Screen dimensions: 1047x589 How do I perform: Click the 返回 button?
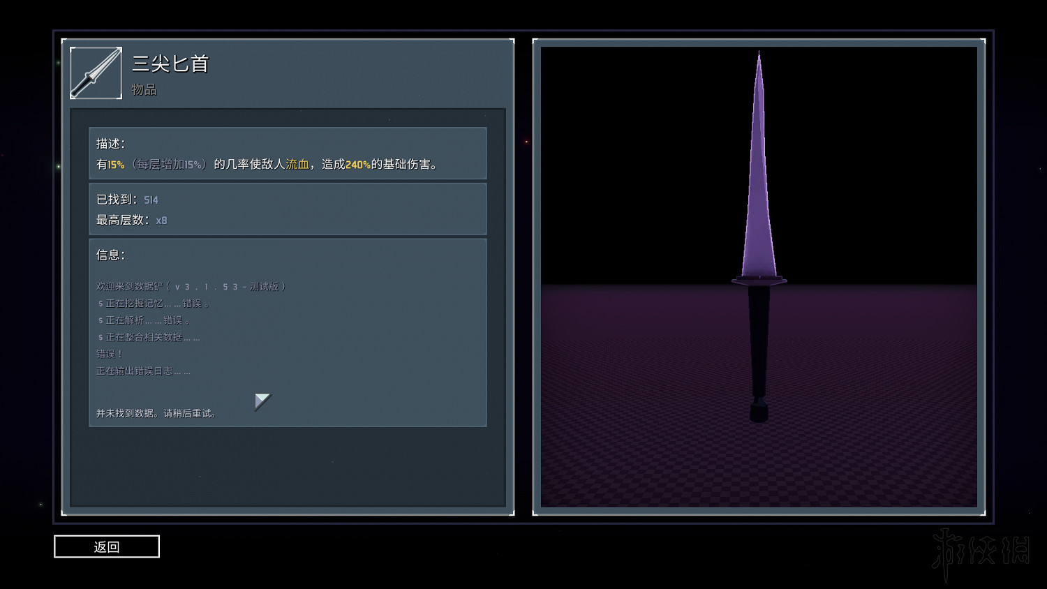click(x=107, y=546)
